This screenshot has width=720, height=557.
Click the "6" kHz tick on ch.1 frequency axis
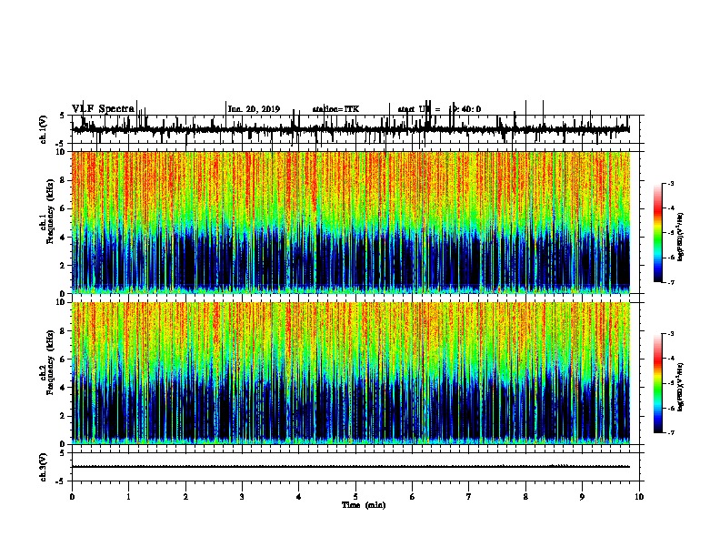[x=64, y=208]
